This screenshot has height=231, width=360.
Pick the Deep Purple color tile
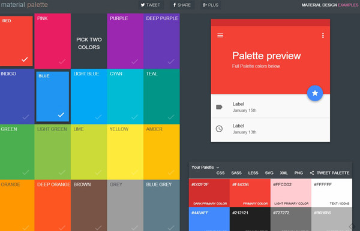tap(161, 41)
